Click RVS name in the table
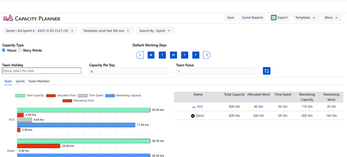The width and height of the screenshot is (347, 157). [200, 107]
